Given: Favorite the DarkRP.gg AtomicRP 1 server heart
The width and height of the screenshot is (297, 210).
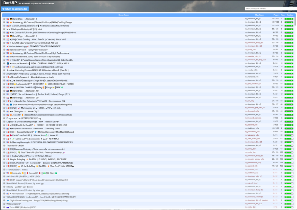Looking at the screenshot, I should 4,19.
